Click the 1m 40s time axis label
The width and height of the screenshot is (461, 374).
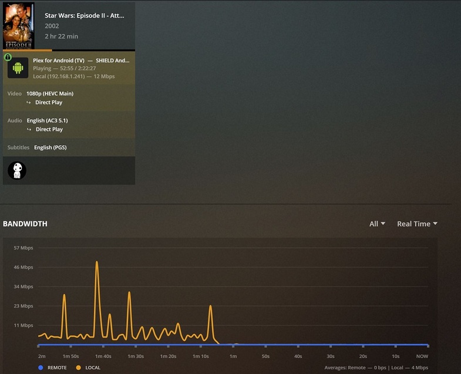tap(103, 356)
